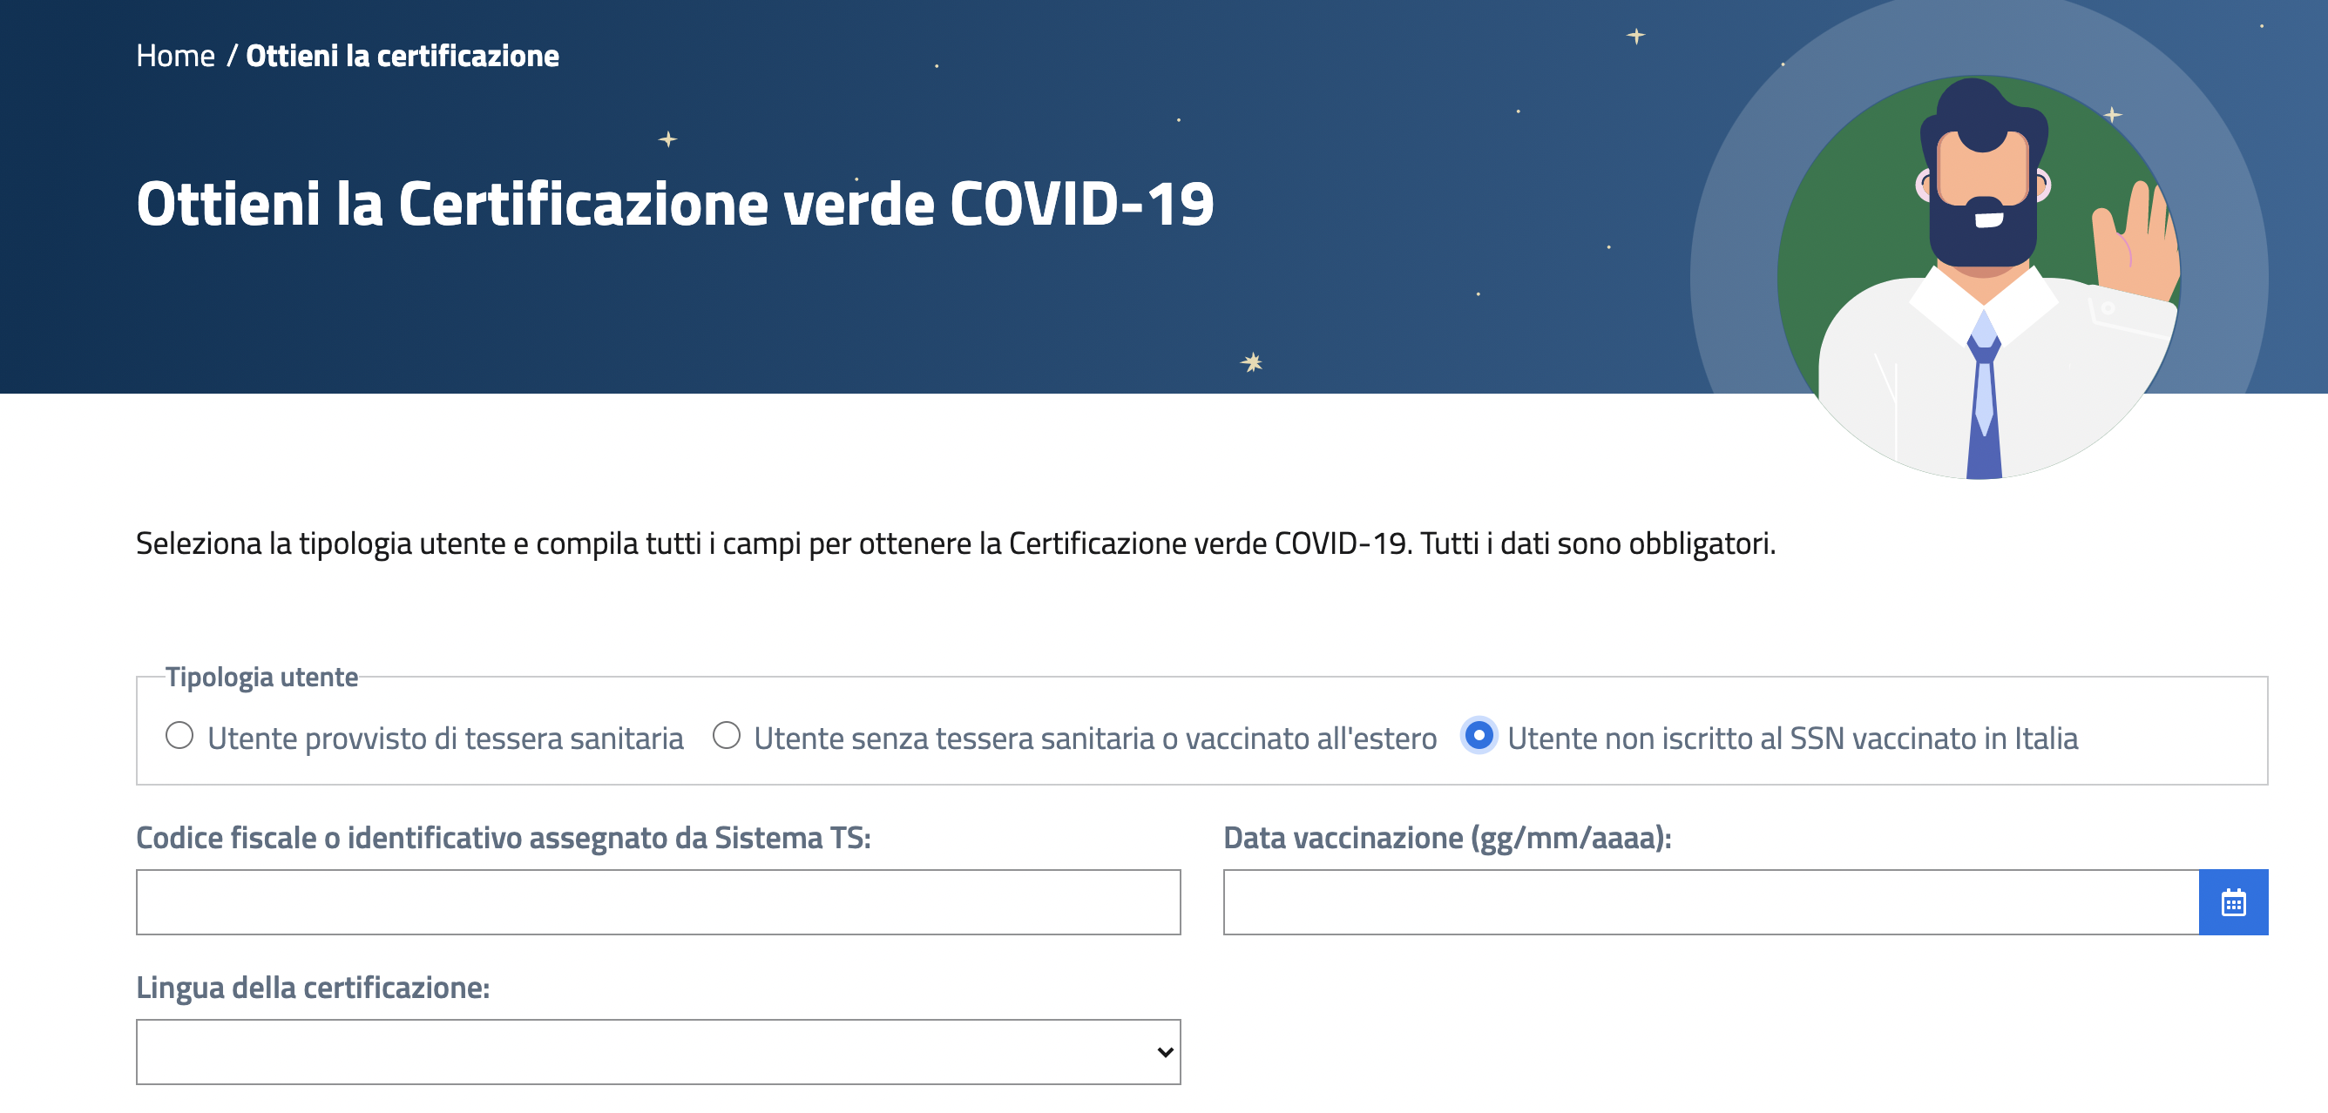Click the bearded man avatar illustration
The height and width of the screenshot is (1113, 2328).
click(1981, 271)
